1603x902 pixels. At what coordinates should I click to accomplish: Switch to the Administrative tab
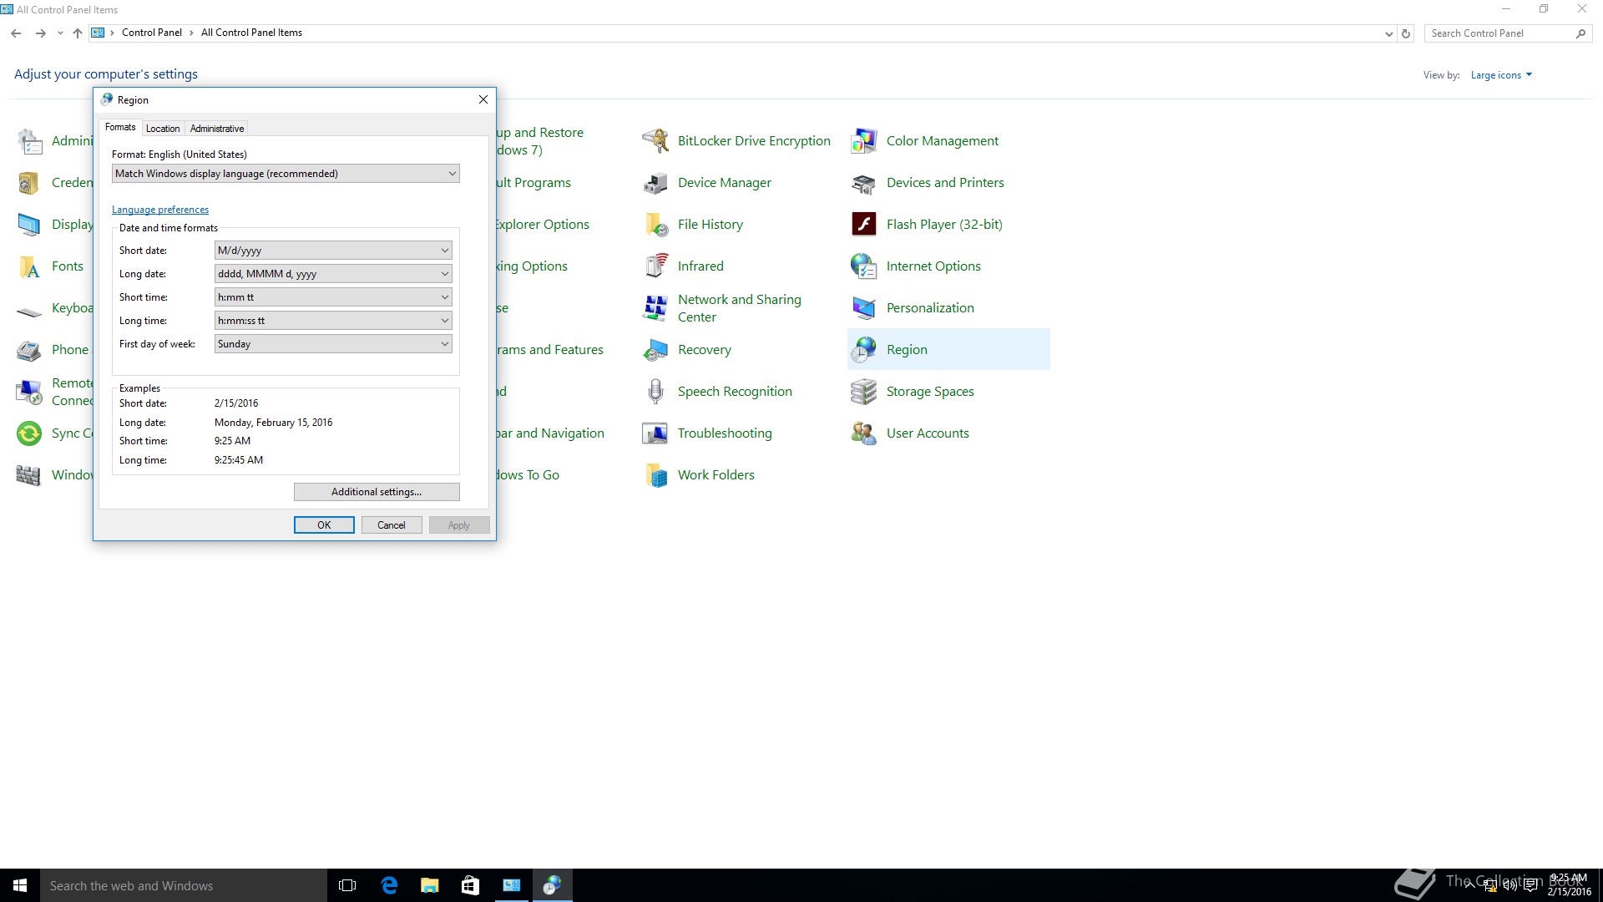click(217, 129)
